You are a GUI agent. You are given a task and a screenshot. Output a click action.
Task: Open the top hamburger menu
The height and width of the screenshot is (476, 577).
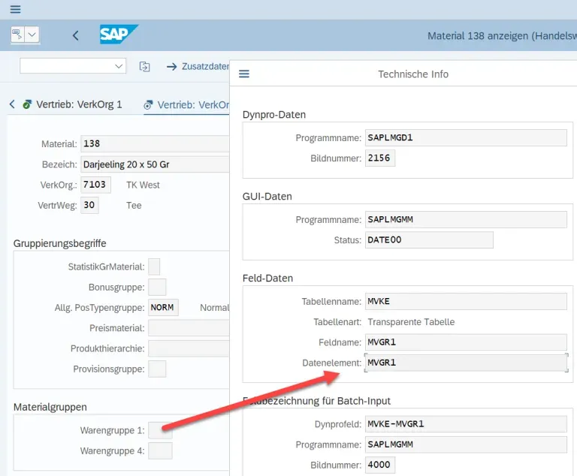click(x=15, y=10)
